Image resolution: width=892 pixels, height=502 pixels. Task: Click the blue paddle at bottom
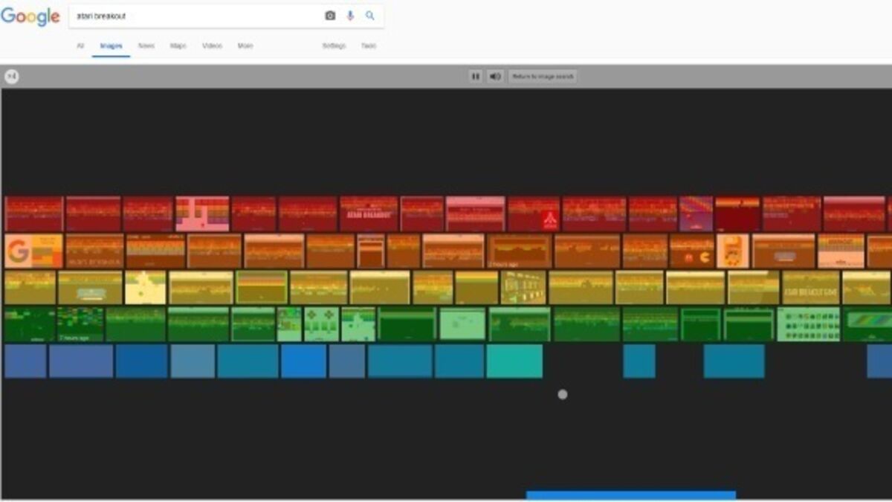[631, 495]
